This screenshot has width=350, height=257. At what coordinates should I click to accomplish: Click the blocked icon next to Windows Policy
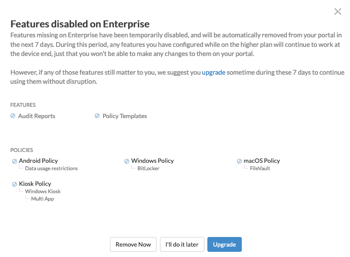[127, 161]
